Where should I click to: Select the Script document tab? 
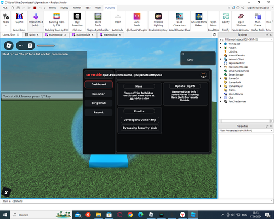(32, 34)
